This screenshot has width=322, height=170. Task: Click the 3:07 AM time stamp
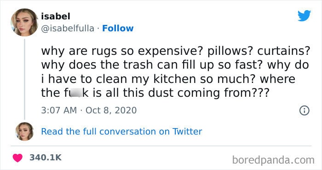59,110
